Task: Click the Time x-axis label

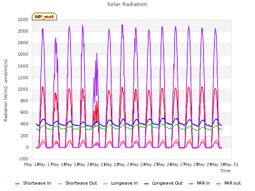Action: coord(226,171)
